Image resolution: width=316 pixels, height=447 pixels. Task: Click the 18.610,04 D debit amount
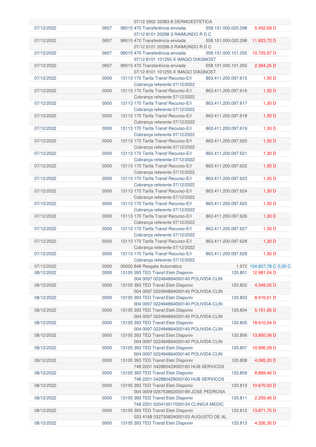pyautogui.click(x=264, y=323)
